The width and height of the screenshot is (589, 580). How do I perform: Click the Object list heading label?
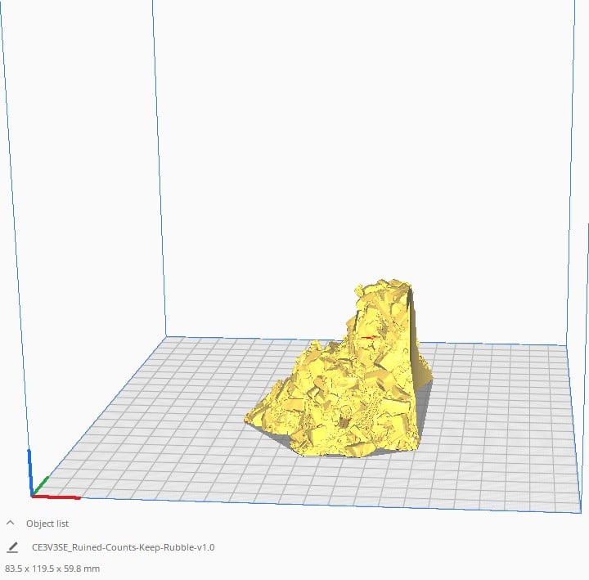47,524
